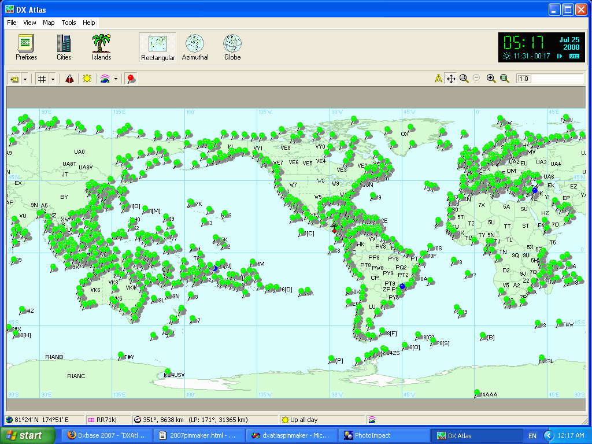Expand the grid options dropdown arrow
This screenshot has height=444, width=592.
(x=53, y=79)
